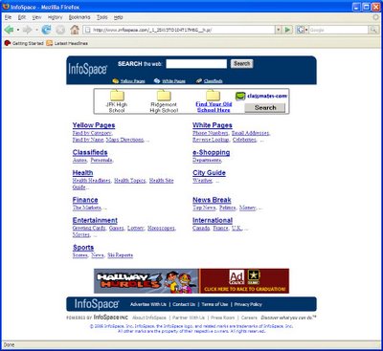Screen dimensions: 383x351
Task: Click the Classifieds icon in the InfoSpace header
Action: [199, 81]
